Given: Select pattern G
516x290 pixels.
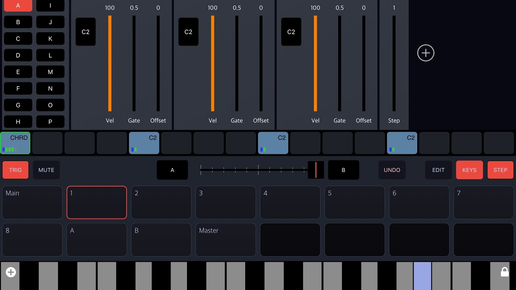Looking at the screenshot, I should coord(18,105).
